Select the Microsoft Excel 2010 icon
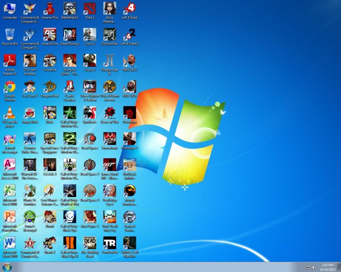Screen dimensions: 341x272 [10, 195]
